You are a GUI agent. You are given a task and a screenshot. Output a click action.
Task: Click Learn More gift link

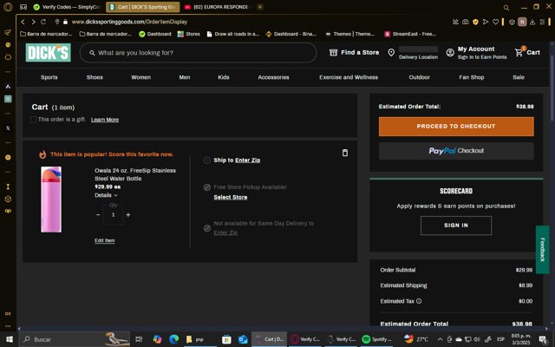coord(105,120)
